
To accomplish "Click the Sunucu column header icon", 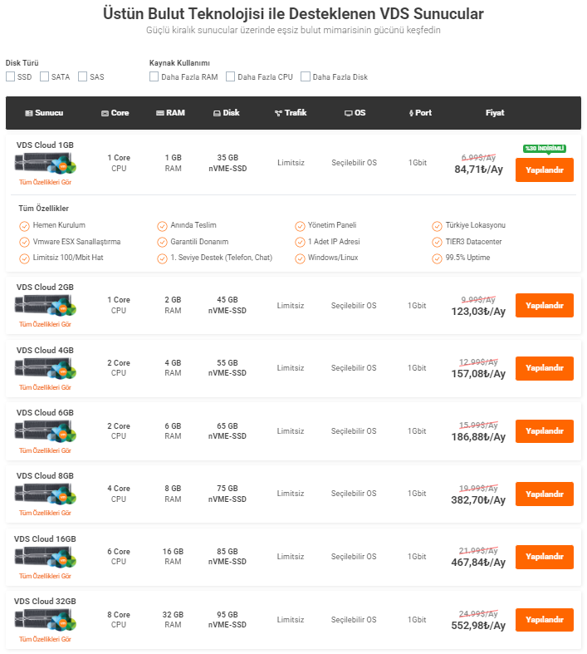I will [x=29, y=113].
